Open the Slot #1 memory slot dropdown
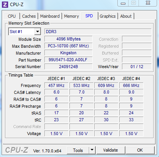Image resolution: width=159 pixels, height=157 pixels. click(x=25, y=32)
